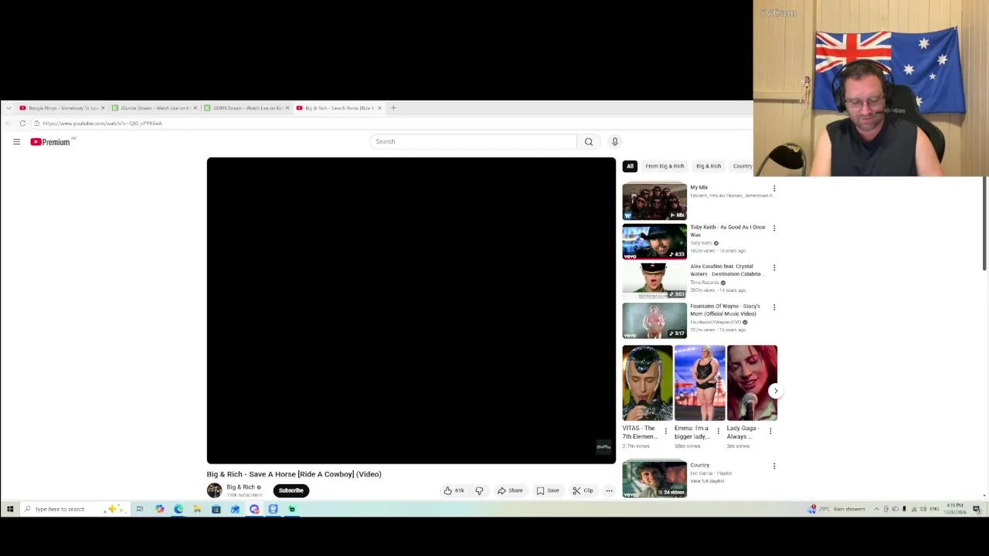
Task: Open the clock showing 4:19 PM
Action: 955,509
